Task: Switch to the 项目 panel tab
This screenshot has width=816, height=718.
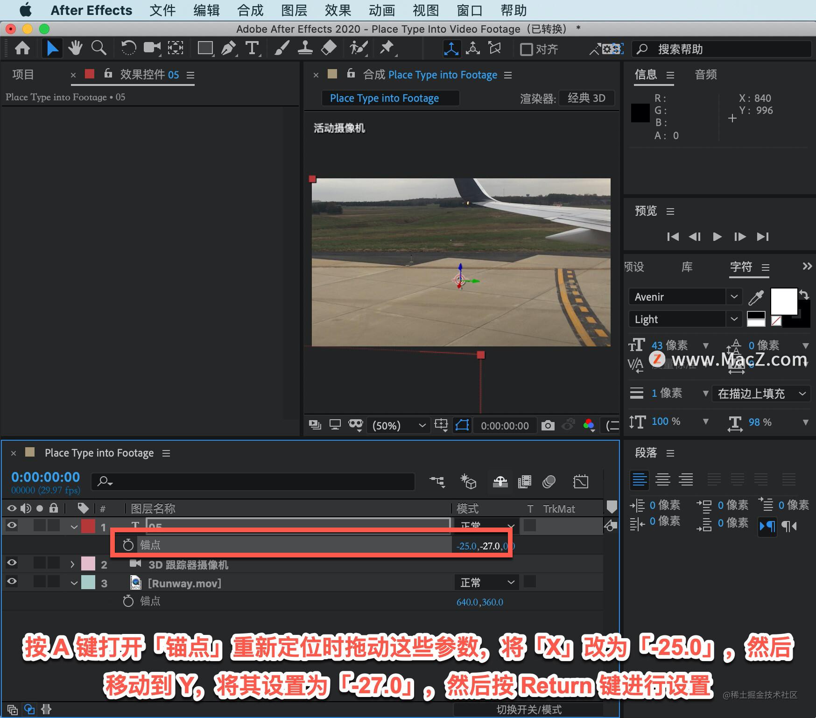Action: [23, 74]
